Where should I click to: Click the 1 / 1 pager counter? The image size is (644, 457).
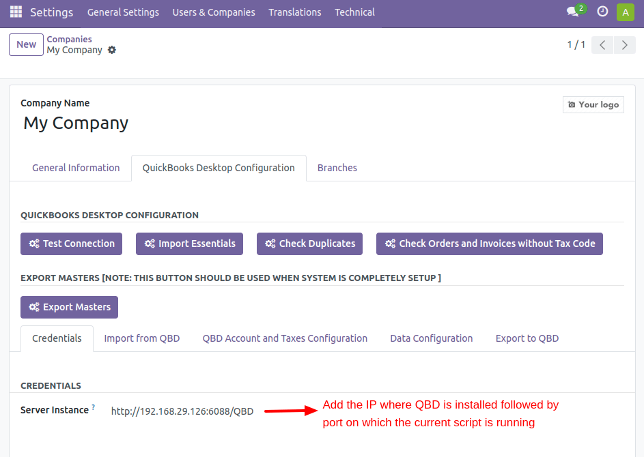tap(576, 45)
